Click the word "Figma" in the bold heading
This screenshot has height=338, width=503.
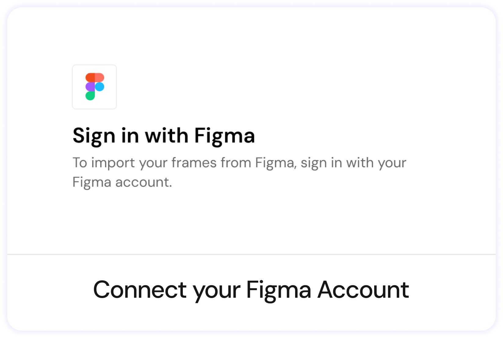(224, 136)
